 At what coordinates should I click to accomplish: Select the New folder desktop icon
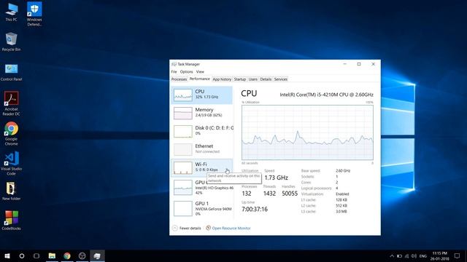12,191
